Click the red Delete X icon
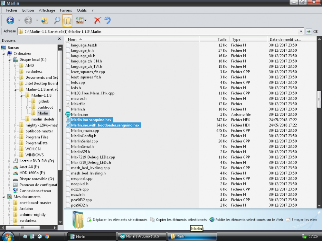322x241 pixels. (97, 20)
